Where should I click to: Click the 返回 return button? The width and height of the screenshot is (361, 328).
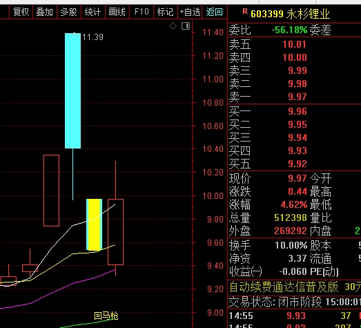coord(215,12)
